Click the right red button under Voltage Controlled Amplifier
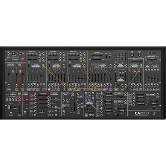The height and width of the screenshot is (166, 166). point(139,71)
